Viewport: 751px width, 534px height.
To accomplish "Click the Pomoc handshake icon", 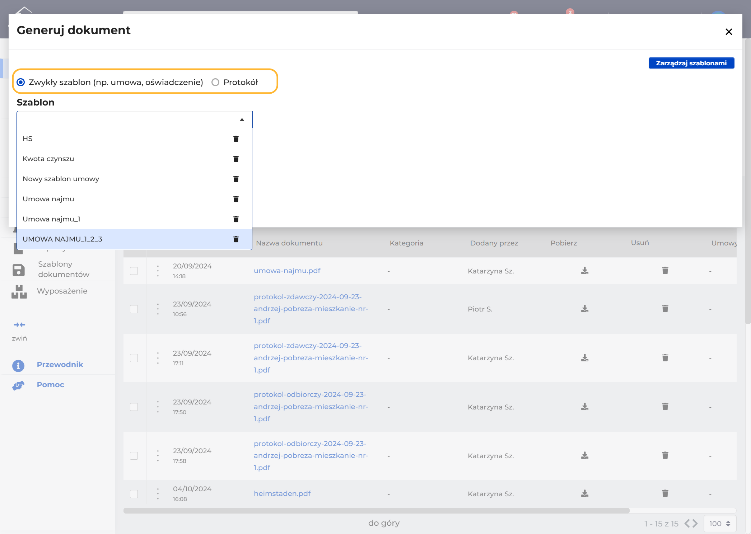I will [x=18, y=385].
